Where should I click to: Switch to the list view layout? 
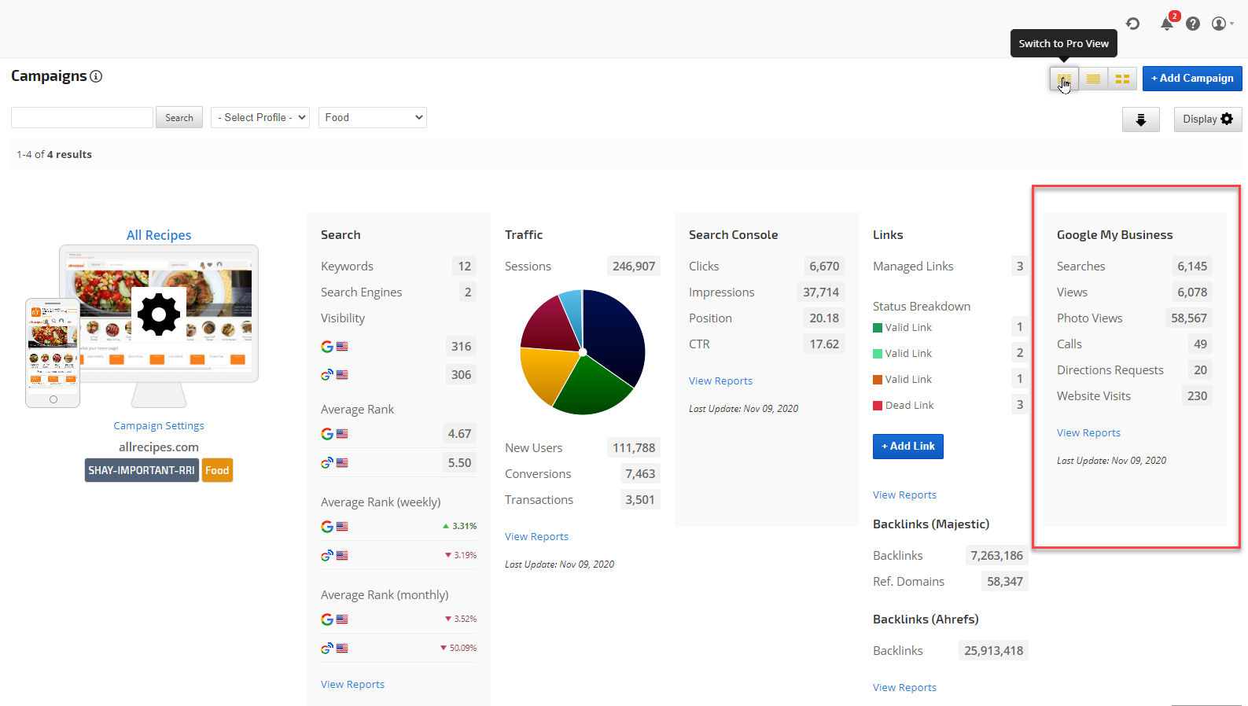click(1093, 79)
